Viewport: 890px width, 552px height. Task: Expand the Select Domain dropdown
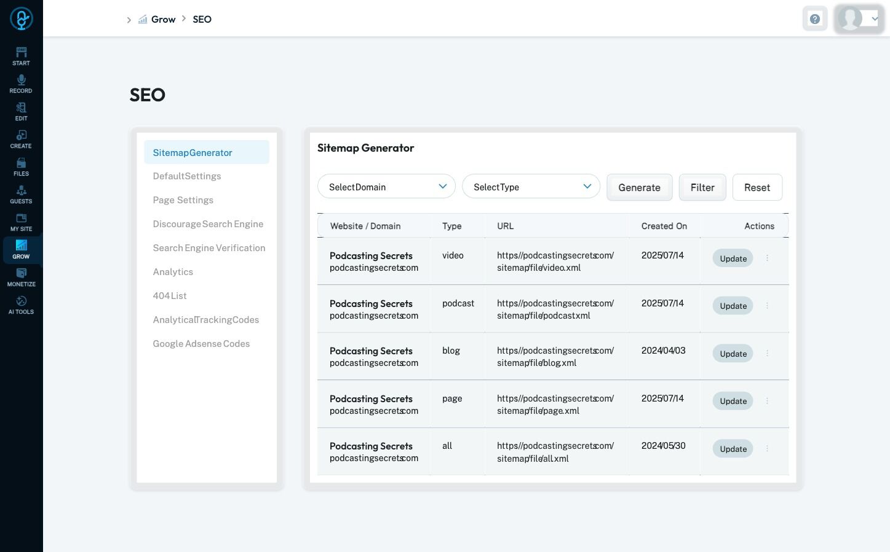click(x=386, y=187)
